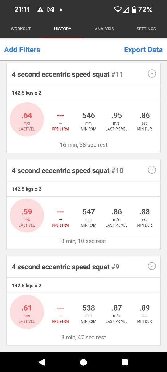Tap the .61 m/s last velocity circle
This screenshot has width=167, height=372.
click(x=27, y=312)
